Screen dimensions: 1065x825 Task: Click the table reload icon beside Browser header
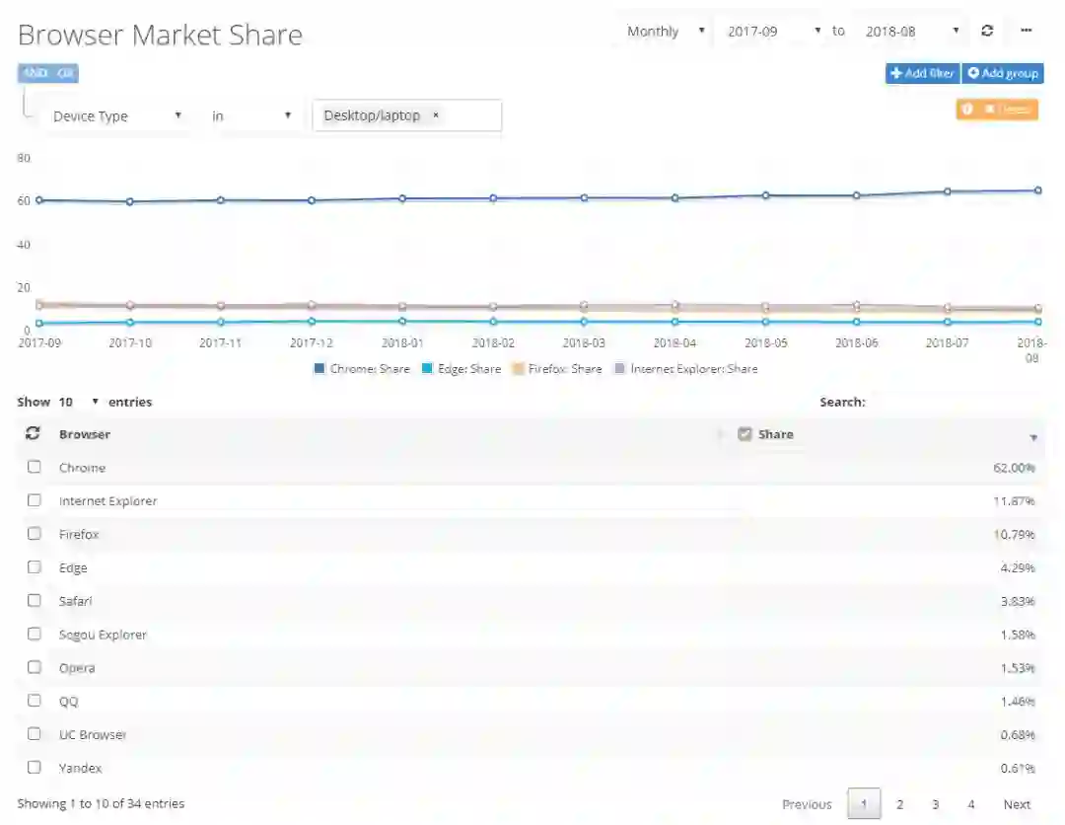(32, 433)
